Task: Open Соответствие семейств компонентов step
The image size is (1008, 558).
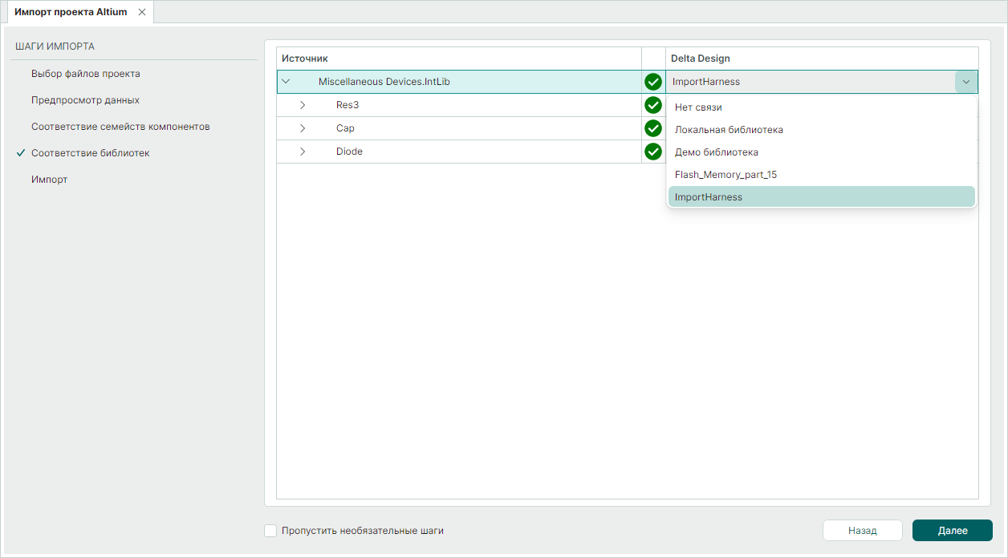Action: 120,127
